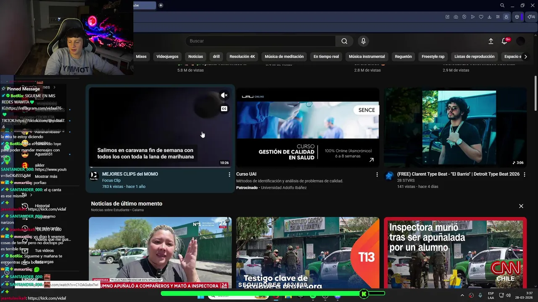
Task: Open options menu for Clarent Type Beat video
Action: tap(524, 174)
